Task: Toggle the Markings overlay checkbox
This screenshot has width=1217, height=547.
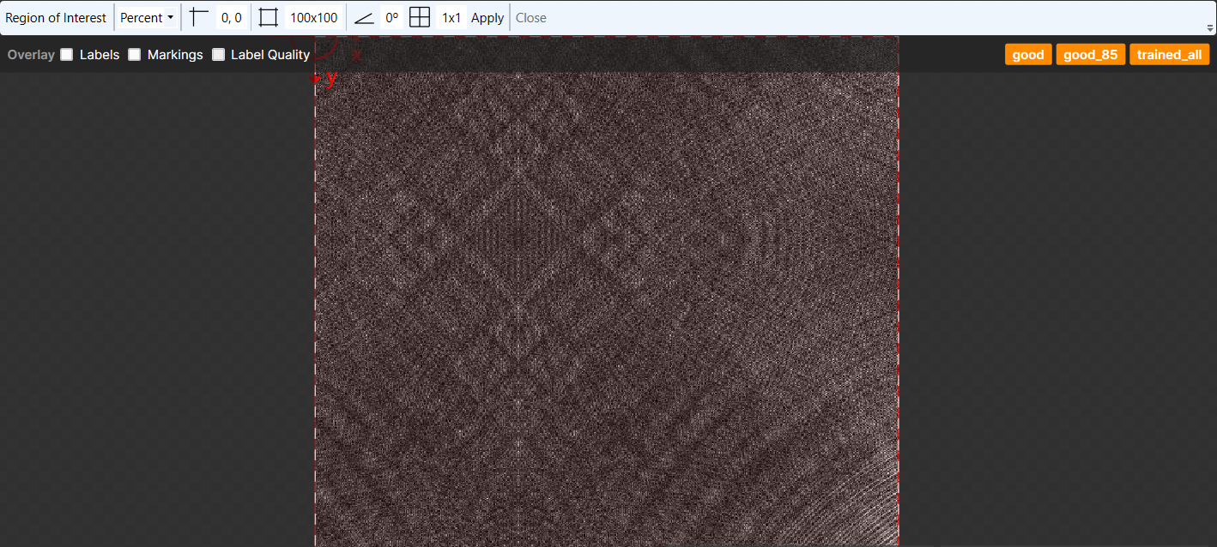Action: pos(135,55)
